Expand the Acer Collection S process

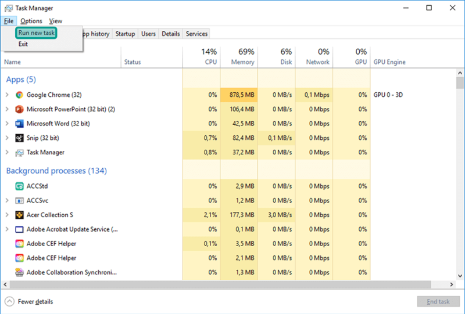coord(7,215)
